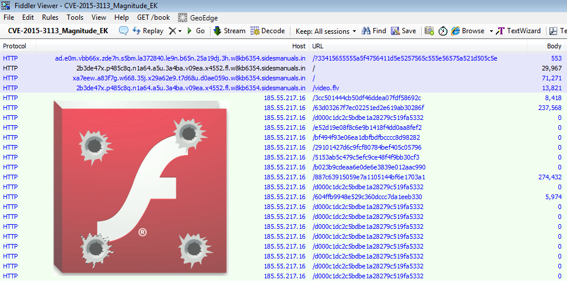This screenshot has width=567, height=283.
Task: Click the screenshot camera icon
Action: coord(429,31)
